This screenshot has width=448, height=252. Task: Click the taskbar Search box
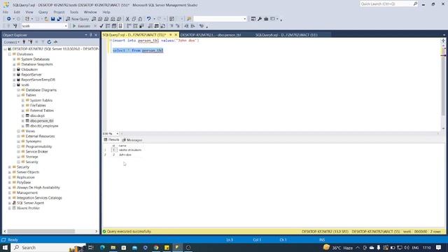coord(48,247)
